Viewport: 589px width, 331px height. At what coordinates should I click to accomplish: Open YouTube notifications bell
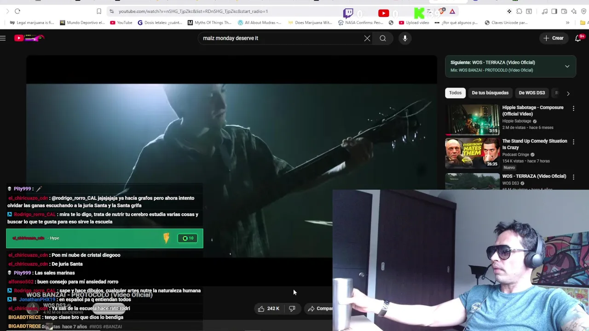[x=578, y=38]
